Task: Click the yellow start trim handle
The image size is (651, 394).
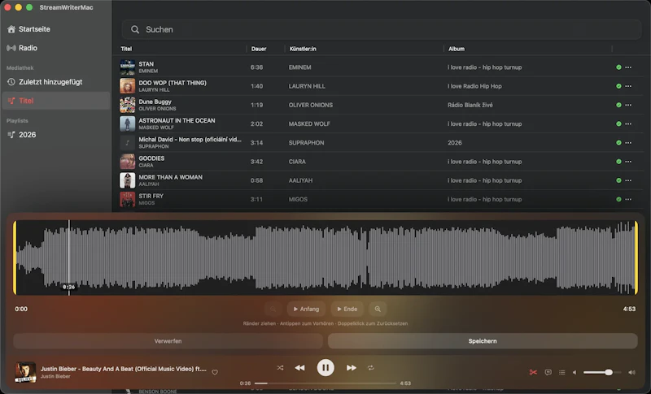Action: pos(15,258)
